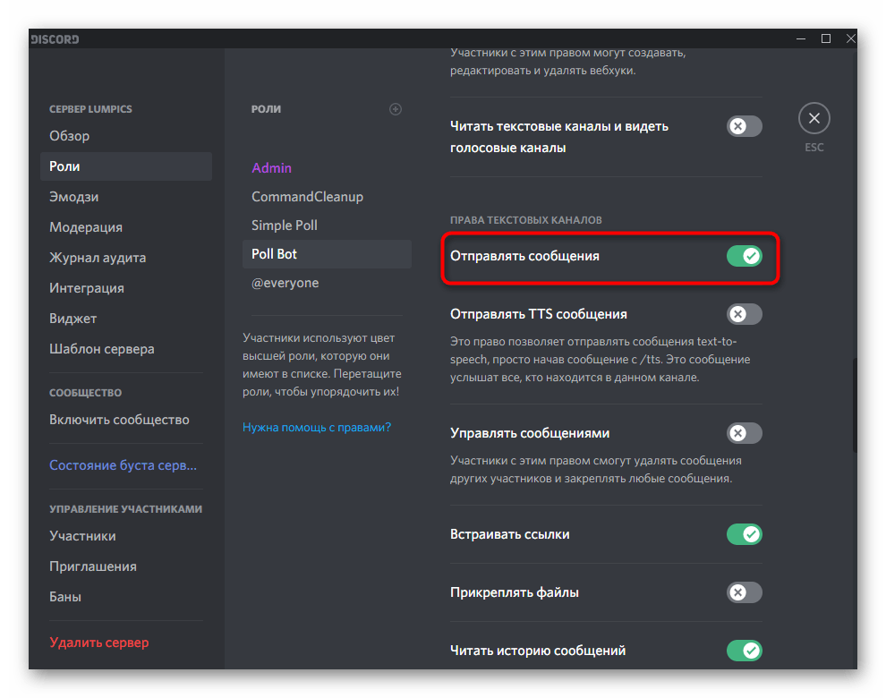Click the Отправлять TTS сообщения label
Screen dimensions: 886x698
tap(539, 314)
